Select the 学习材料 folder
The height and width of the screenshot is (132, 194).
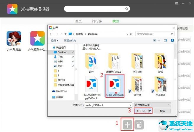coord(137,63)
